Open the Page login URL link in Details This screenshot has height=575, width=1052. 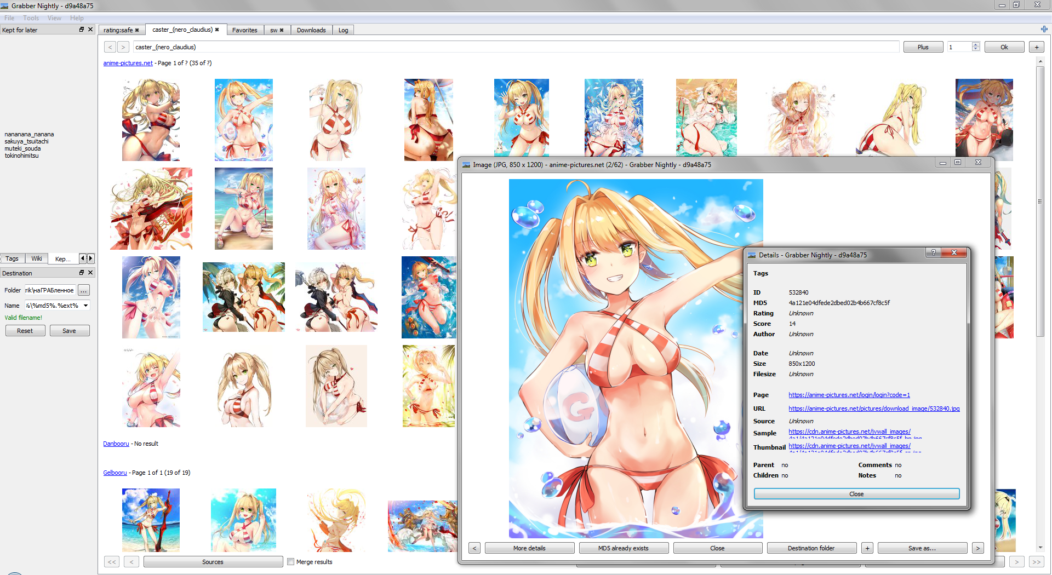point(849,395)
